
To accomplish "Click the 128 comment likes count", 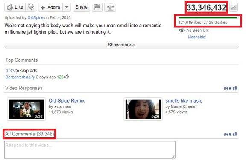I will tap(60, 77).
